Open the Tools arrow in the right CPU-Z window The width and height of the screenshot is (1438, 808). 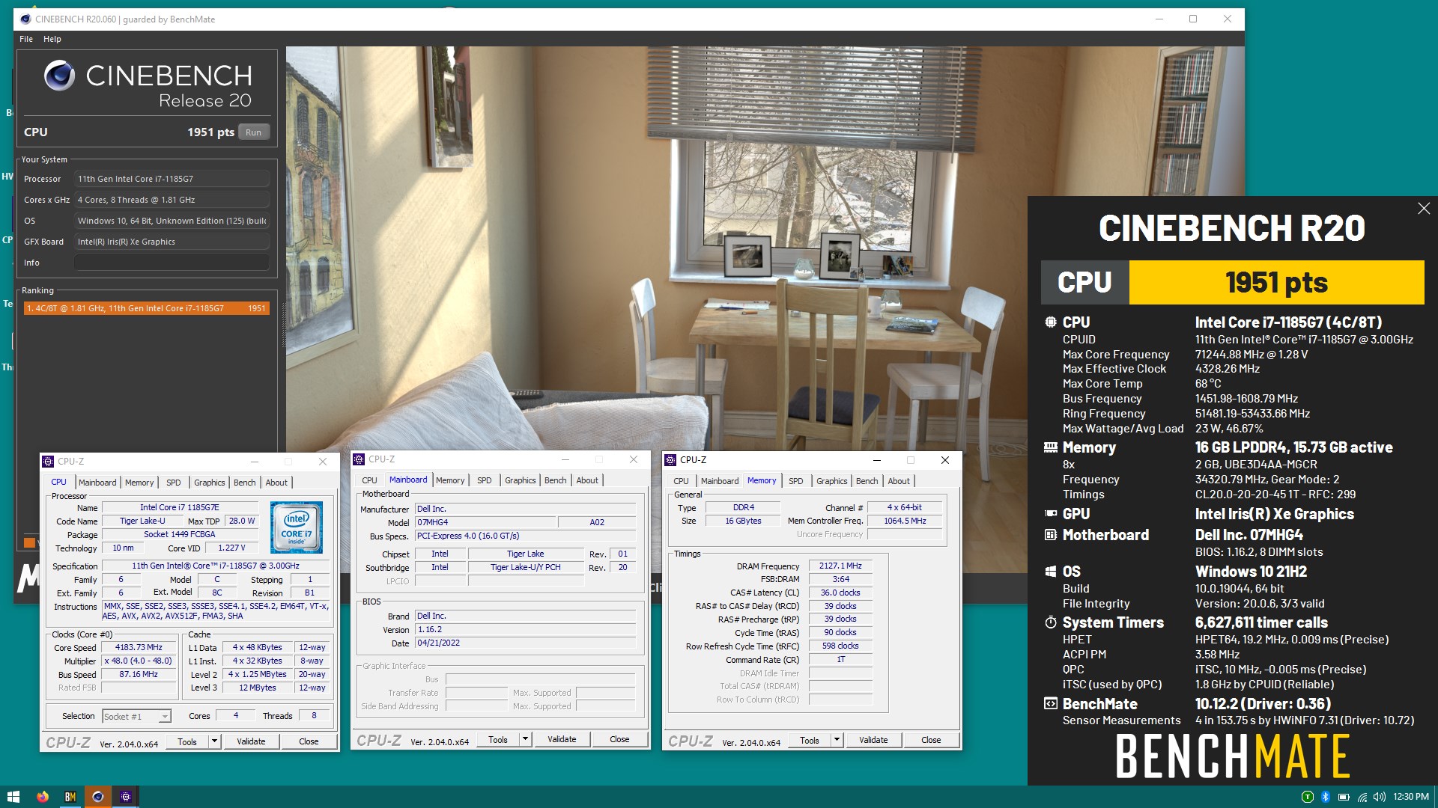837,740
